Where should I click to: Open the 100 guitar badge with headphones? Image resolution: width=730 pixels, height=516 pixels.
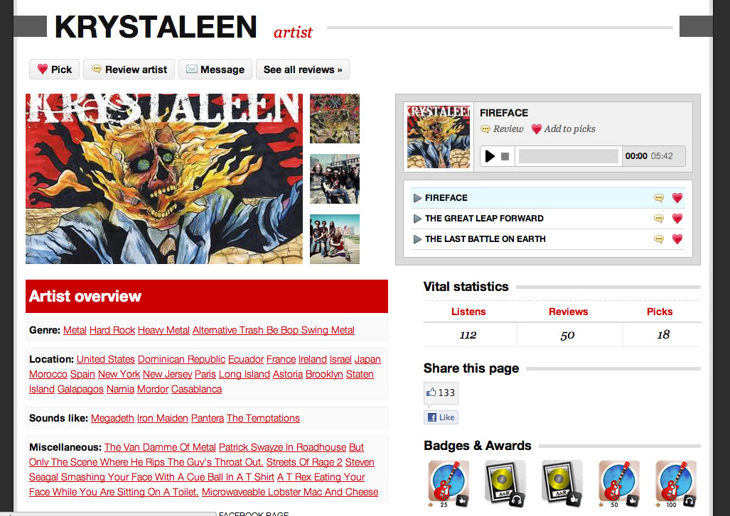[x=675, y=484]
